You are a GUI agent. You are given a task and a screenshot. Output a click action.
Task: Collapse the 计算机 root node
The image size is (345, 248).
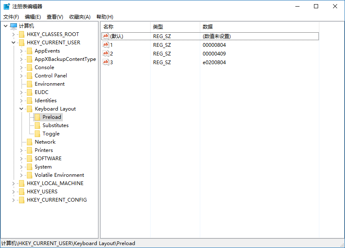tap(6, 26)
